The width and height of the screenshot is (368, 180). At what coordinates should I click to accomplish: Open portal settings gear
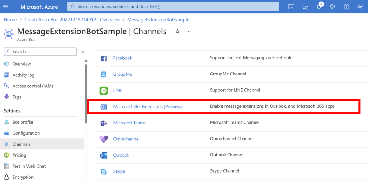tap(333, 7)
